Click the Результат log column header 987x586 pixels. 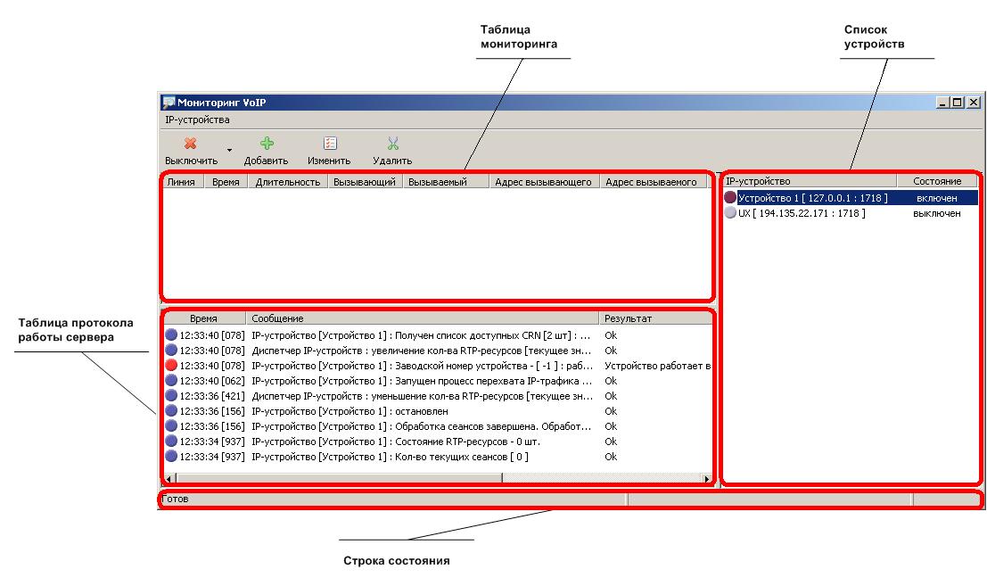pos(655,318)
